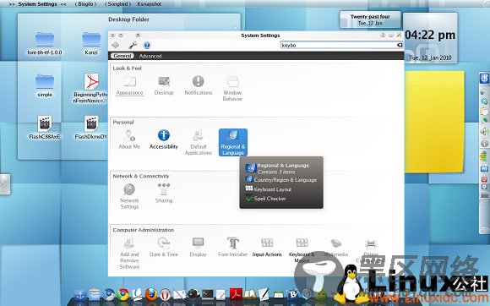Click the info icon in side panel
Image resolution: width=490 pixels, height=306 pixels.
(484, 144)
